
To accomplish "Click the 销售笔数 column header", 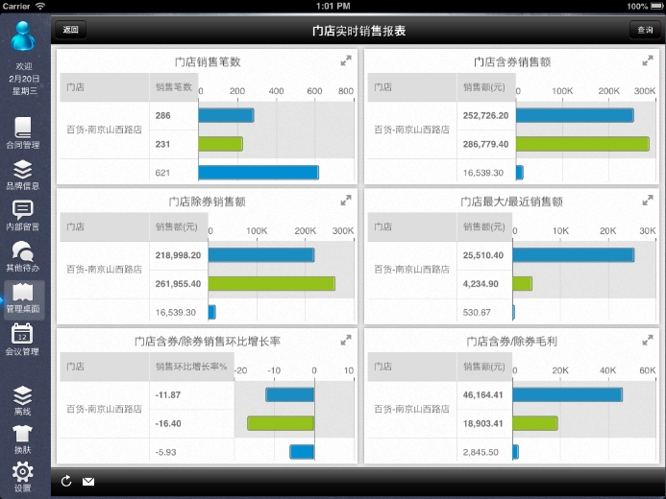I will click(174, 87).
